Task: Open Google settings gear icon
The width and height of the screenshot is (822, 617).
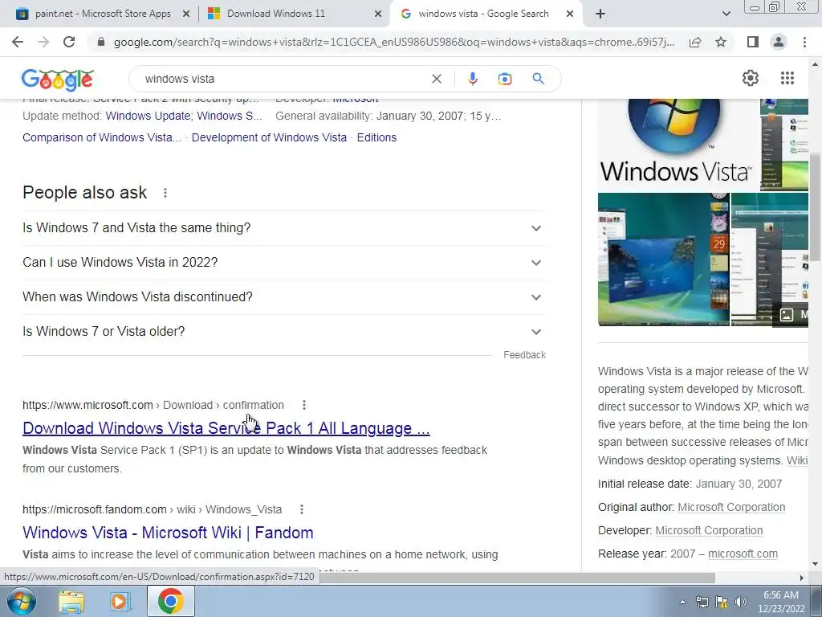Action: [x=751, y=78]
